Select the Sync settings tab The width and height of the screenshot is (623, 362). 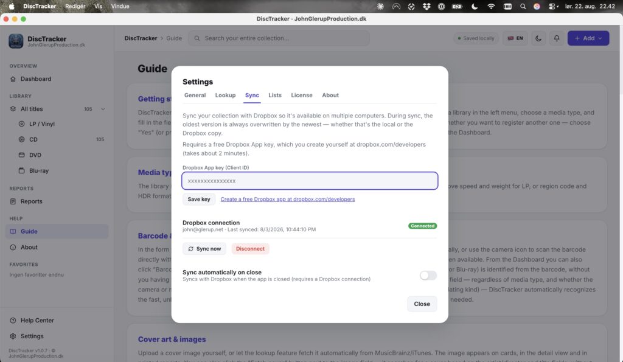pos(252,96)
